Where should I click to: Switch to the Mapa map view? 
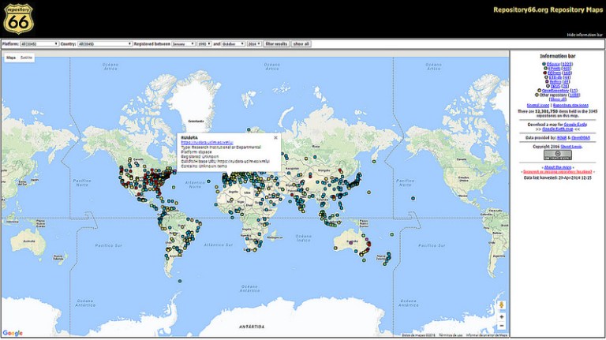click(11, 58)
